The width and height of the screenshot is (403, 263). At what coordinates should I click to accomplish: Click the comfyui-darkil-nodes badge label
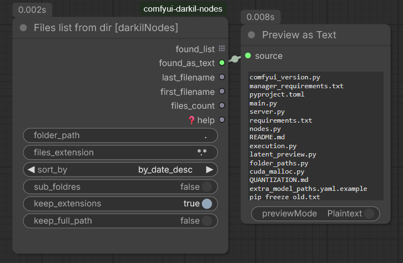click(183, 9)
